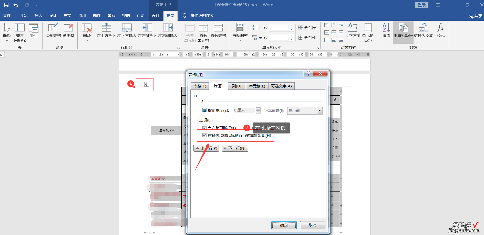Click the Undo arrow icon
Screen dimensions: 484x235
pyautogui.click(x=16, y=5)
